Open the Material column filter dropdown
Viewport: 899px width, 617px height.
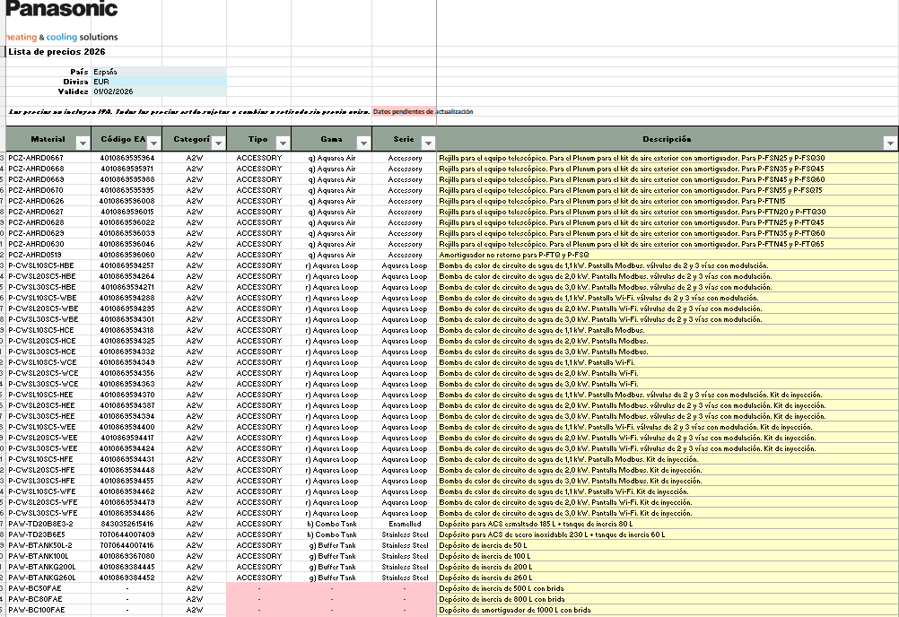pos(84,141)
